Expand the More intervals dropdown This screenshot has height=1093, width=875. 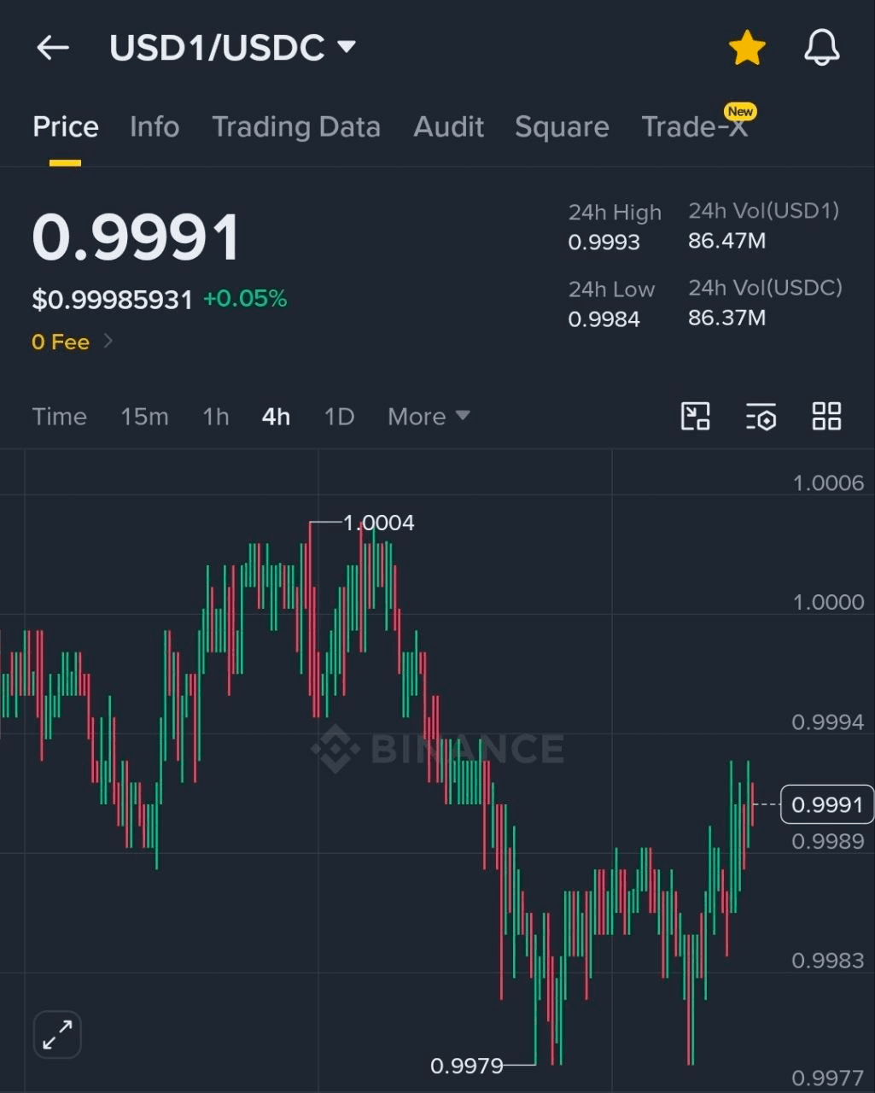tap(429, 417)
